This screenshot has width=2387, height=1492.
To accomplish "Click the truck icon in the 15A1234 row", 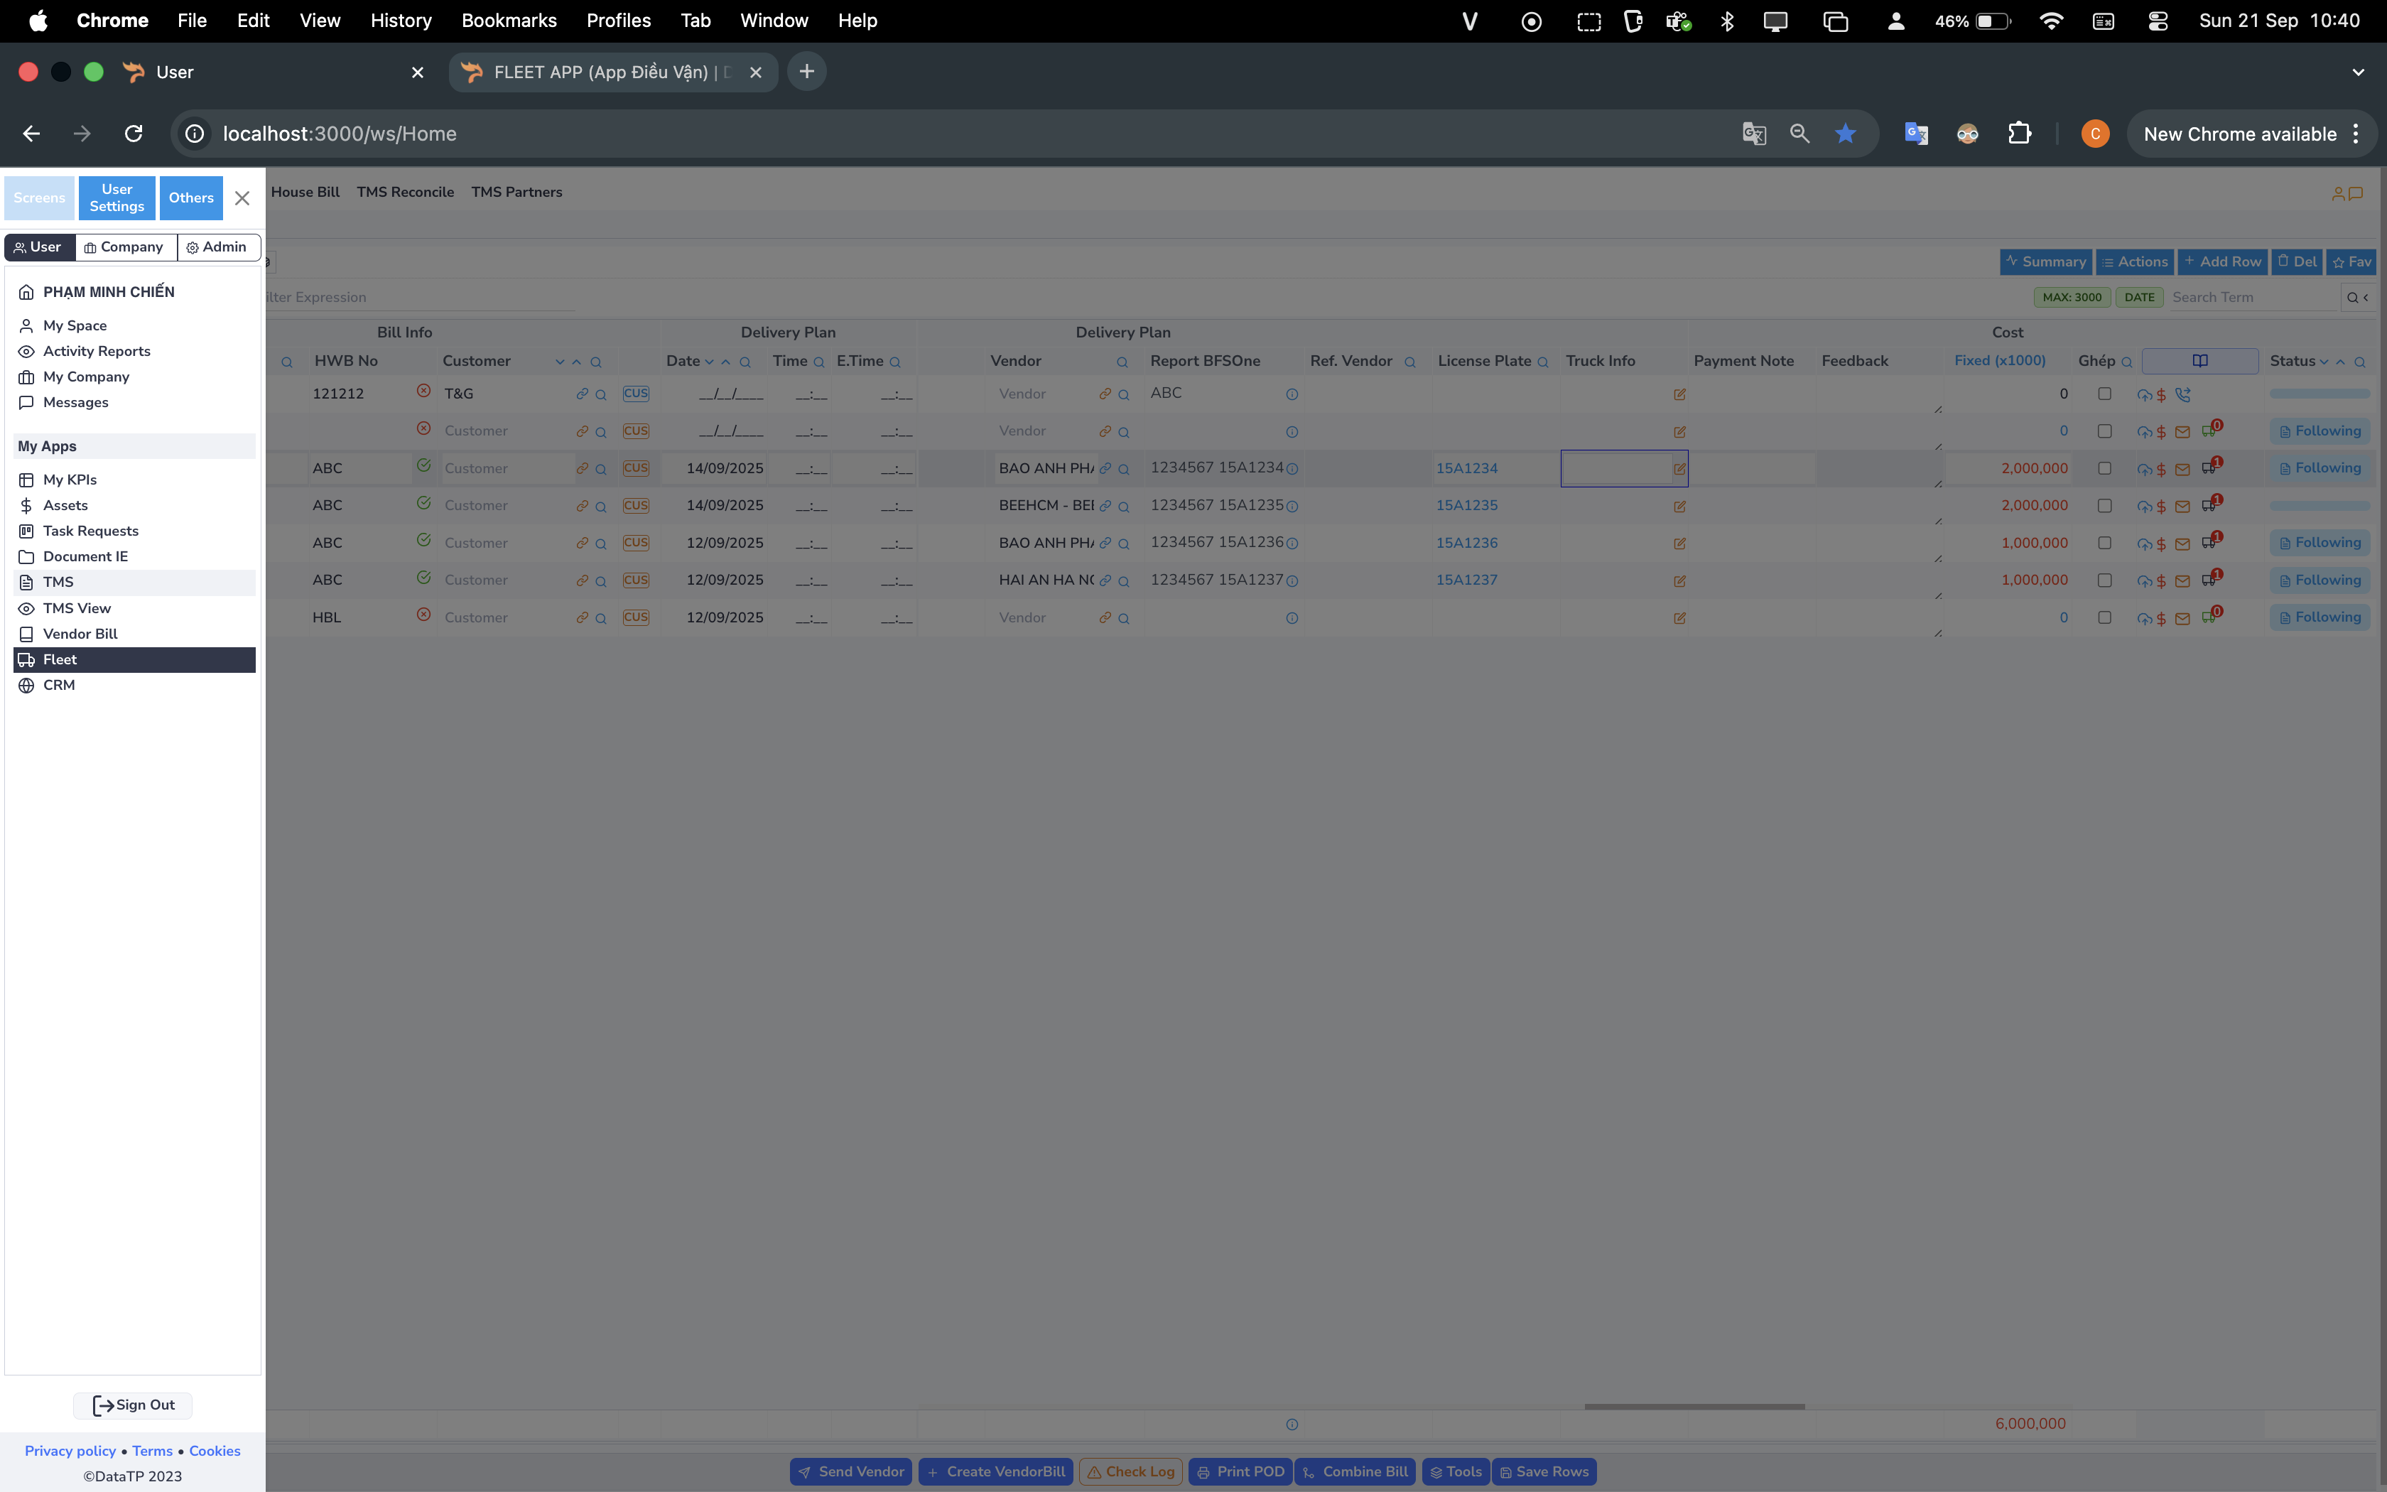I will (2209, 467).
